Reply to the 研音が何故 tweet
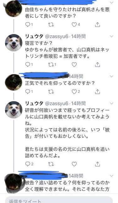The image size is (118, 203). 28,164
